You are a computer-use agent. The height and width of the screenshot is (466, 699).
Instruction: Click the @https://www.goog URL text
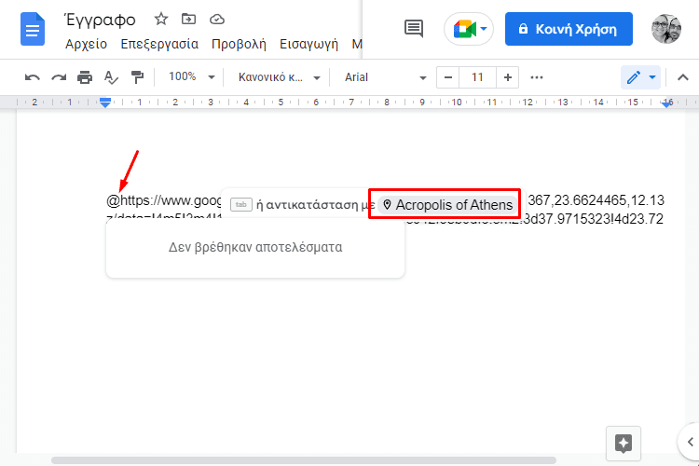pyautogui.click(x=163, y=200)
